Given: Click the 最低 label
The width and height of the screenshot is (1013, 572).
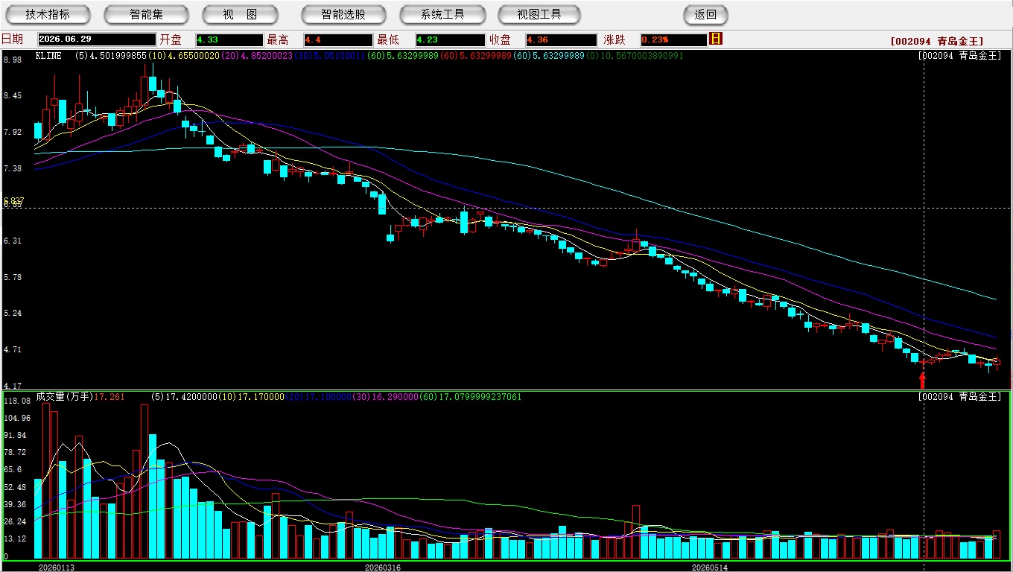Looking at the screenshot, I should pyautogui.click(x=388, y=39).
